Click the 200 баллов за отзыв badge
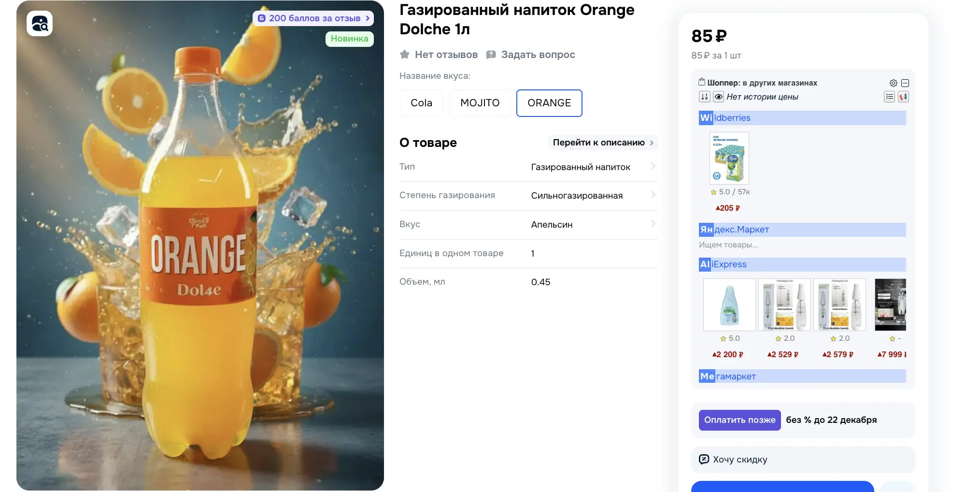This screenshot has width=966, height=492. (x=313, y=18)
